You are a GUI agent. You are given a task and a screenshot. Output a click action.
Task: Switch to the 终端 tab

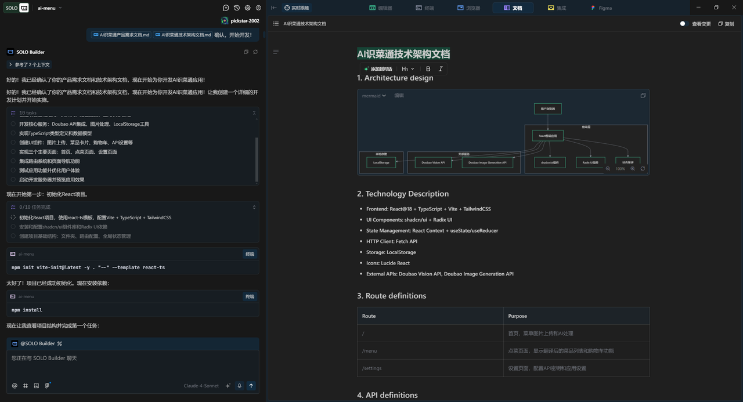tap(425, 8)
